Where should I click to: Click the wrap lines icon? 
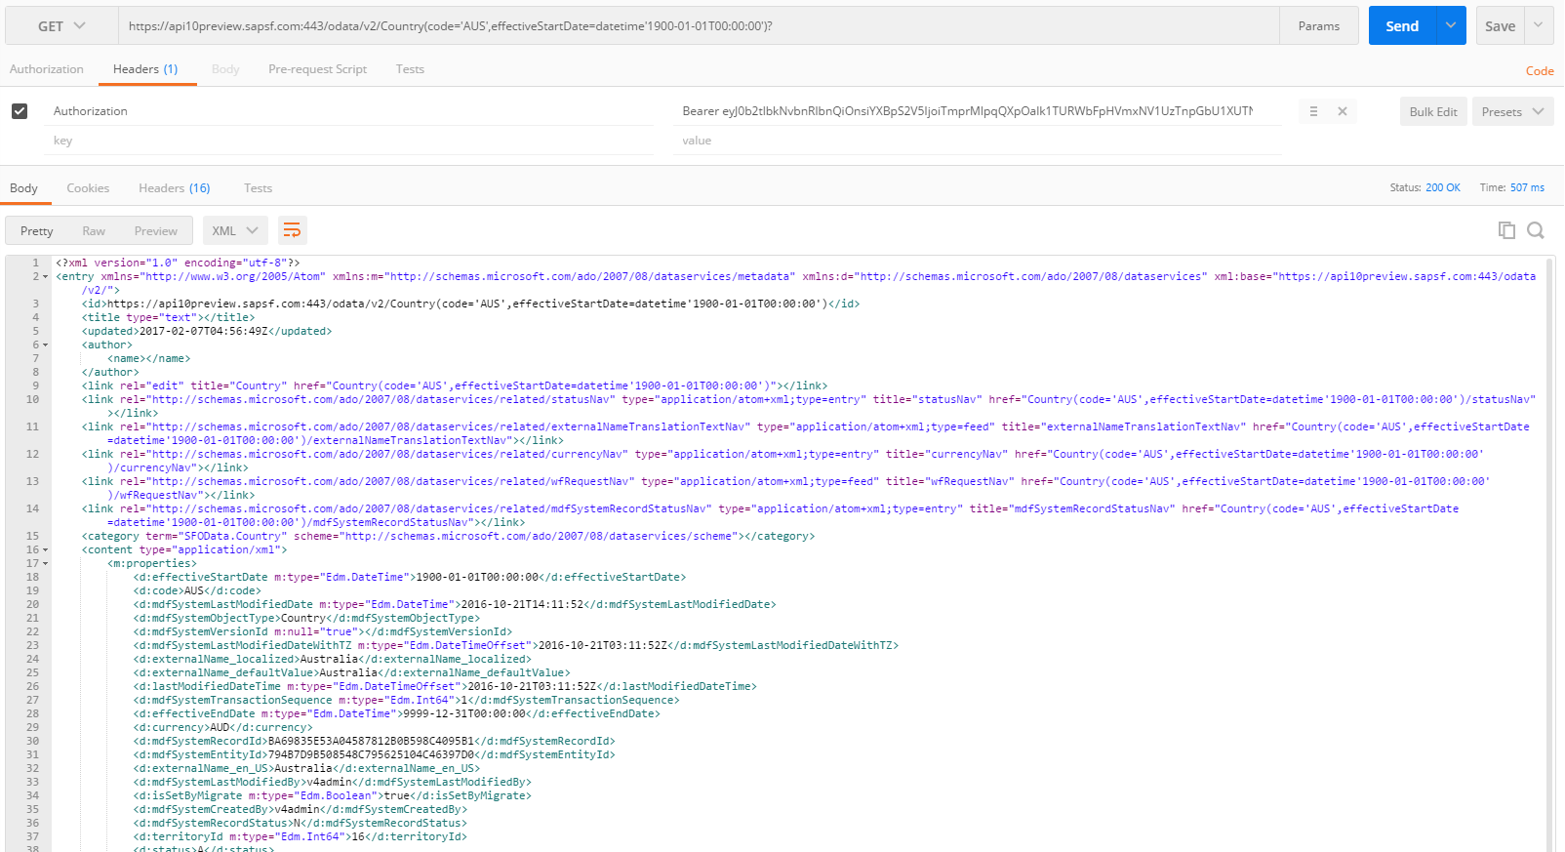click(x=292, y=230)
